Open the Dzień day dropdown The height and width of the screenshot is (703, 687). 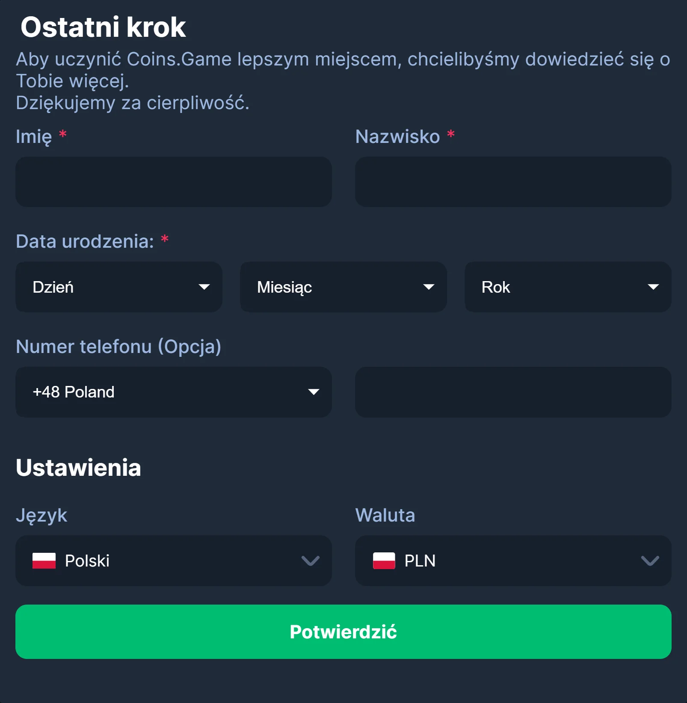pyautogui.click(x=119, y=287)
